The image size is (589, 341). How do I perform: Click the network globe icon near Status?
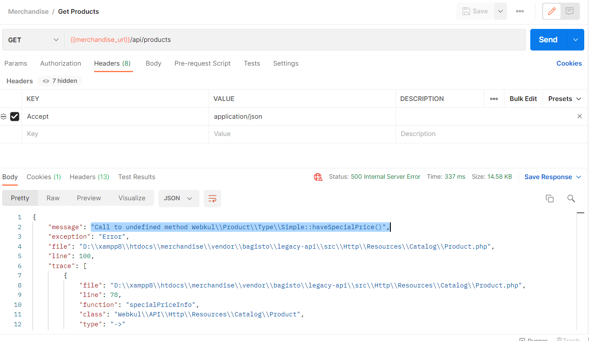tap(318, 177)
